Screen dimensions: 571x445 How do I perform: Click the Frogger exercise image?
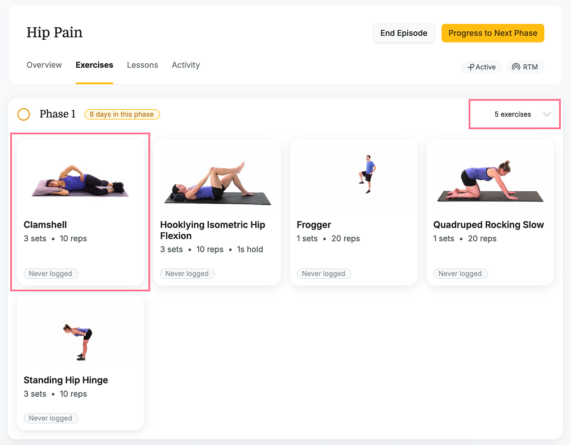click(x=354, y=176)
